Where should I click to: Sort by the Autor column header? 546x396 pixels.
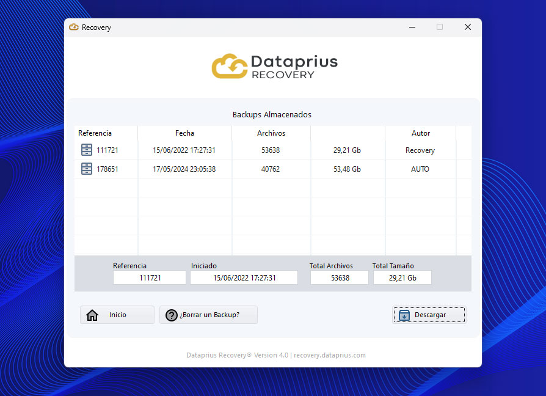tap(421, 133)
